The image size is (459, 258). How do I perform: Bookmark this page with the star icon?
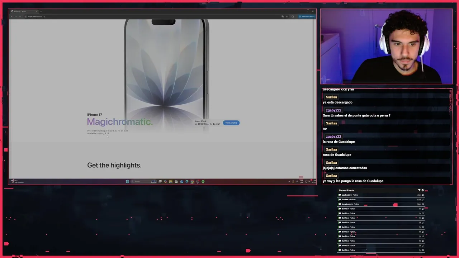click(x=287, y=16)
